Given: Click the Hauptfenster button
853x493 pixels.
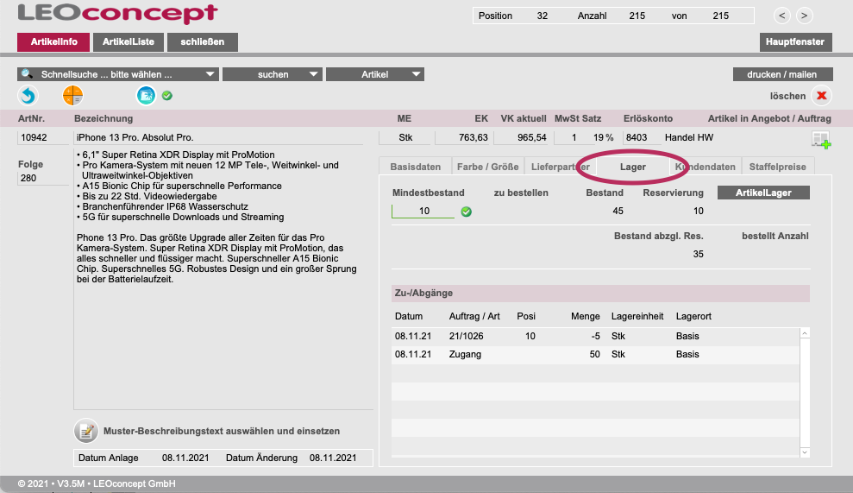Looking at the screenshot, I should [x=795, y=42].
